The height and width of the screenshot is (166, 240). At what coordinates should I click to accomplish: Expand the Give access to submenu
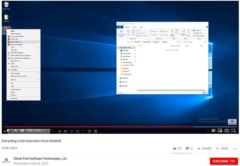pyautogui.click(x=24, y=73)
